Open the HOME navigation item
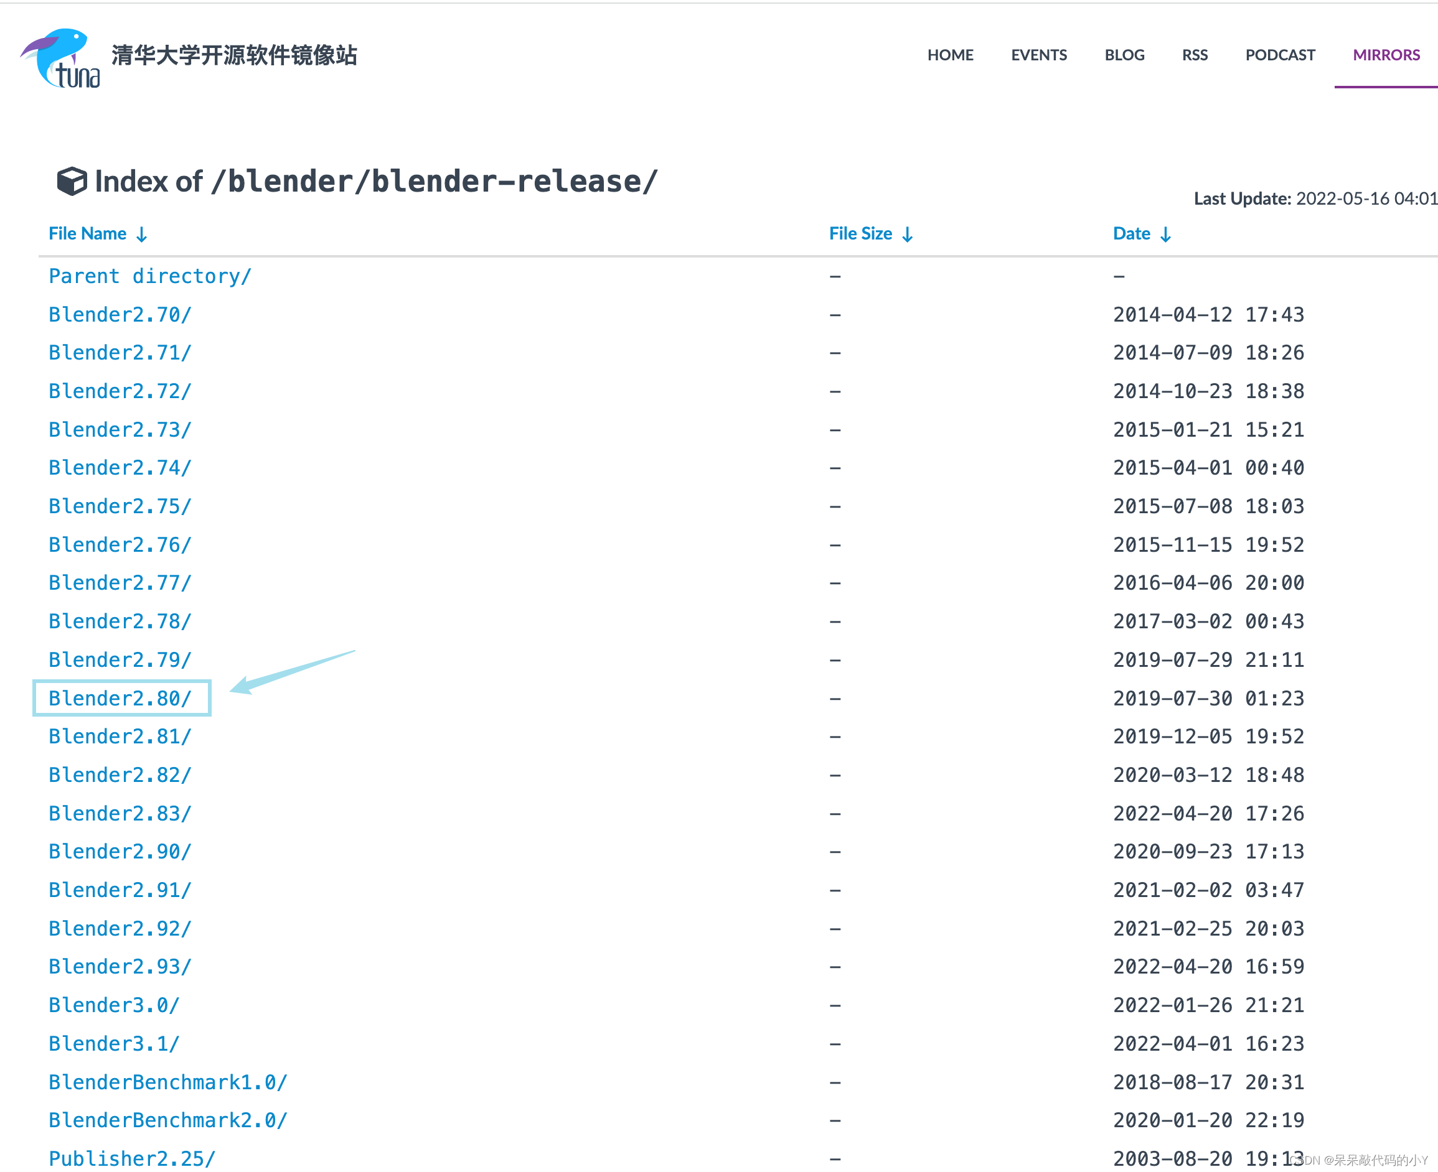1438x1172 pixels. pos(951,55)
